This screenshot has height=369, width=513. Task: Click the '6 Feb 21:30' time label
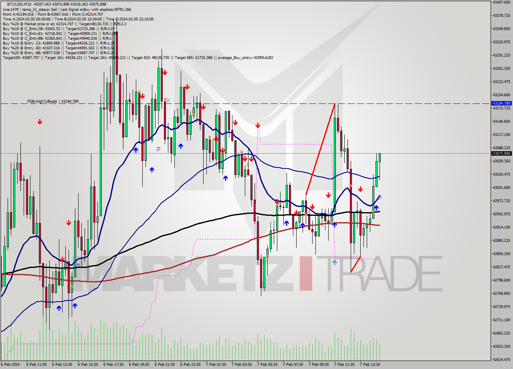pos(165,365)
